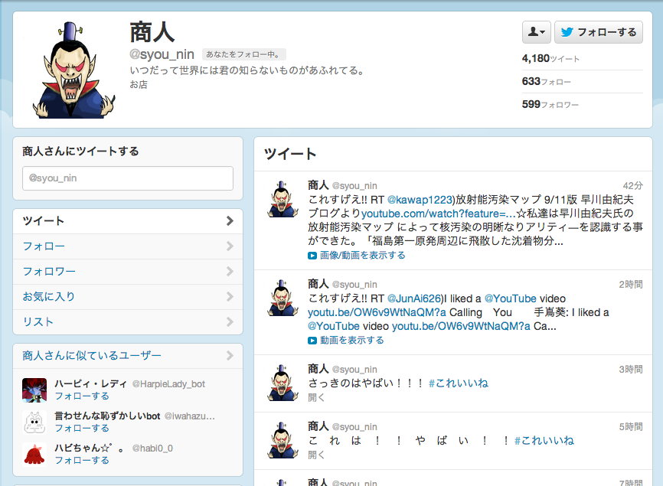The height and width of the screenshot is (486, 663).
Task: Click the 2時間 timestamp
Action: [x=631, y=285]
